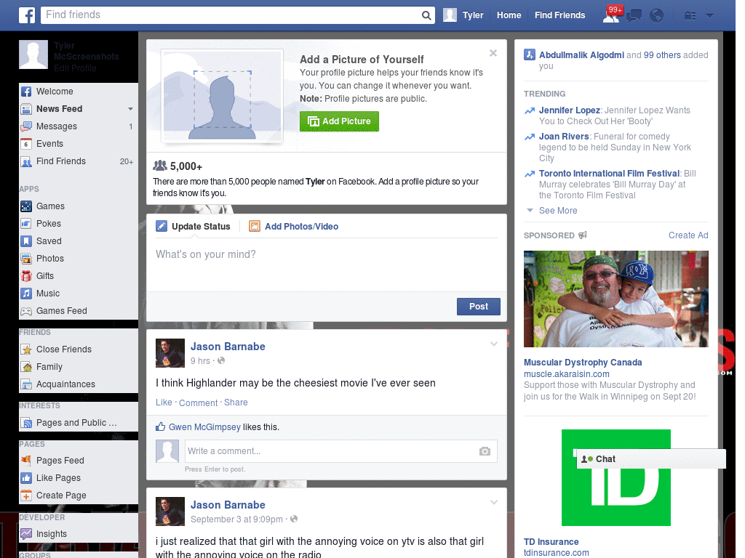
Task: Click the Messages sidebar icon
Action: coord(26,126)
